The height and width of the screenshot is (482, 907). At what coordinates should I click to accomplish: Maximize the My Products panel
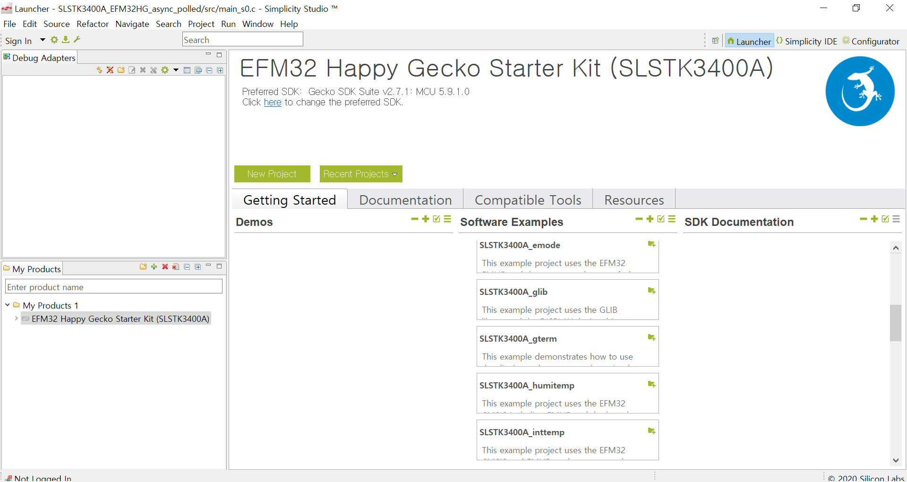pos(219,267)
